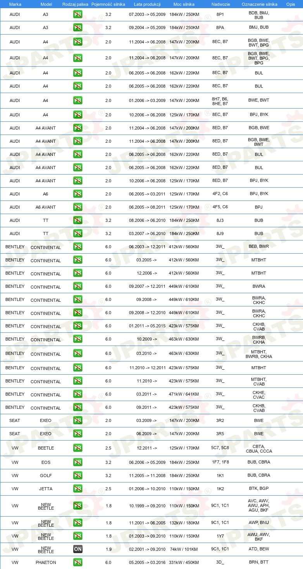Click the petrol icon in Audi A4 01.2006 row

(77, 100)
